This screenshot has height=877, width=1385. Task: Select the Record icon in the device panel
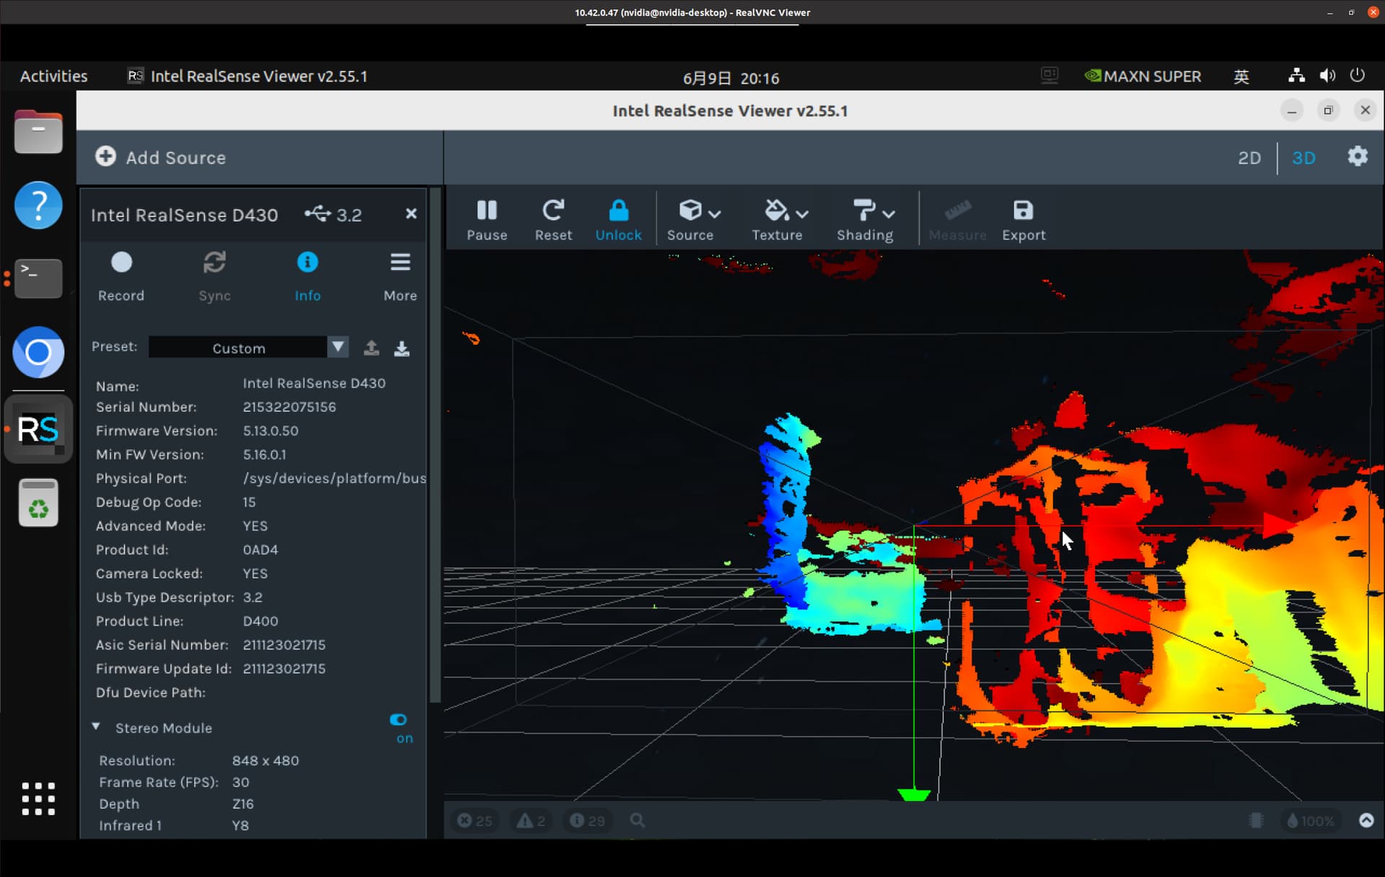[121, 262]
